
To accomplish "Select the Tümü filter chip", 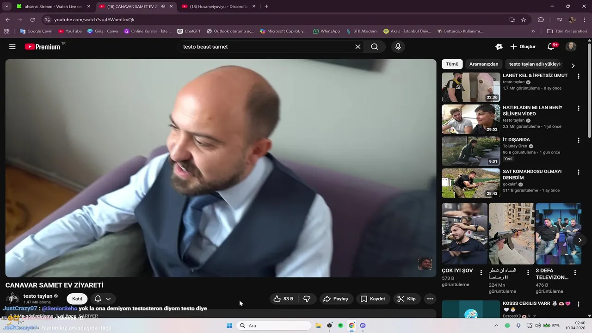I will click(x=452, y=64).
